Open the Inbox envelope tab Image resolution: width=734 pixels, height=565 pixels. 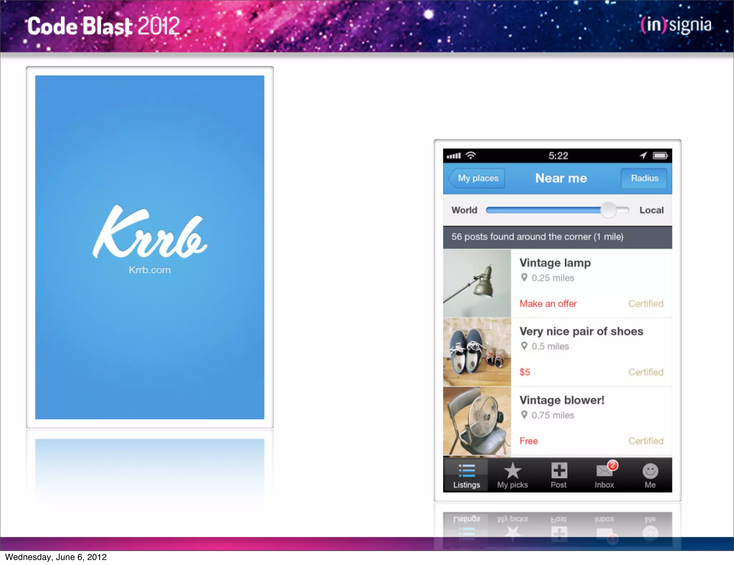coord(604,475)
